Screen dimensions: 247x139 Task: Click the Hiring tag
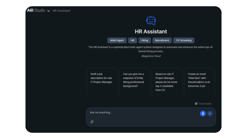point(145,40)
